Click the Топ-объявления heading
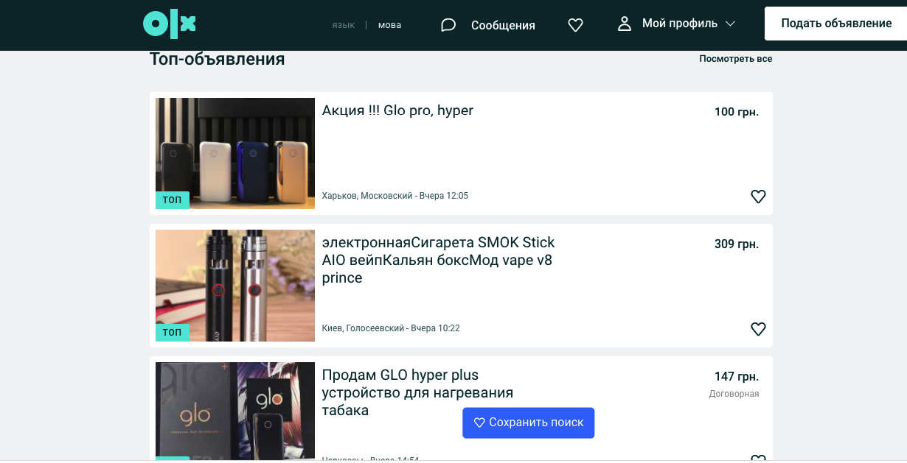The width and height of the screenshot is (907, 463). click(x=217, y=59)
